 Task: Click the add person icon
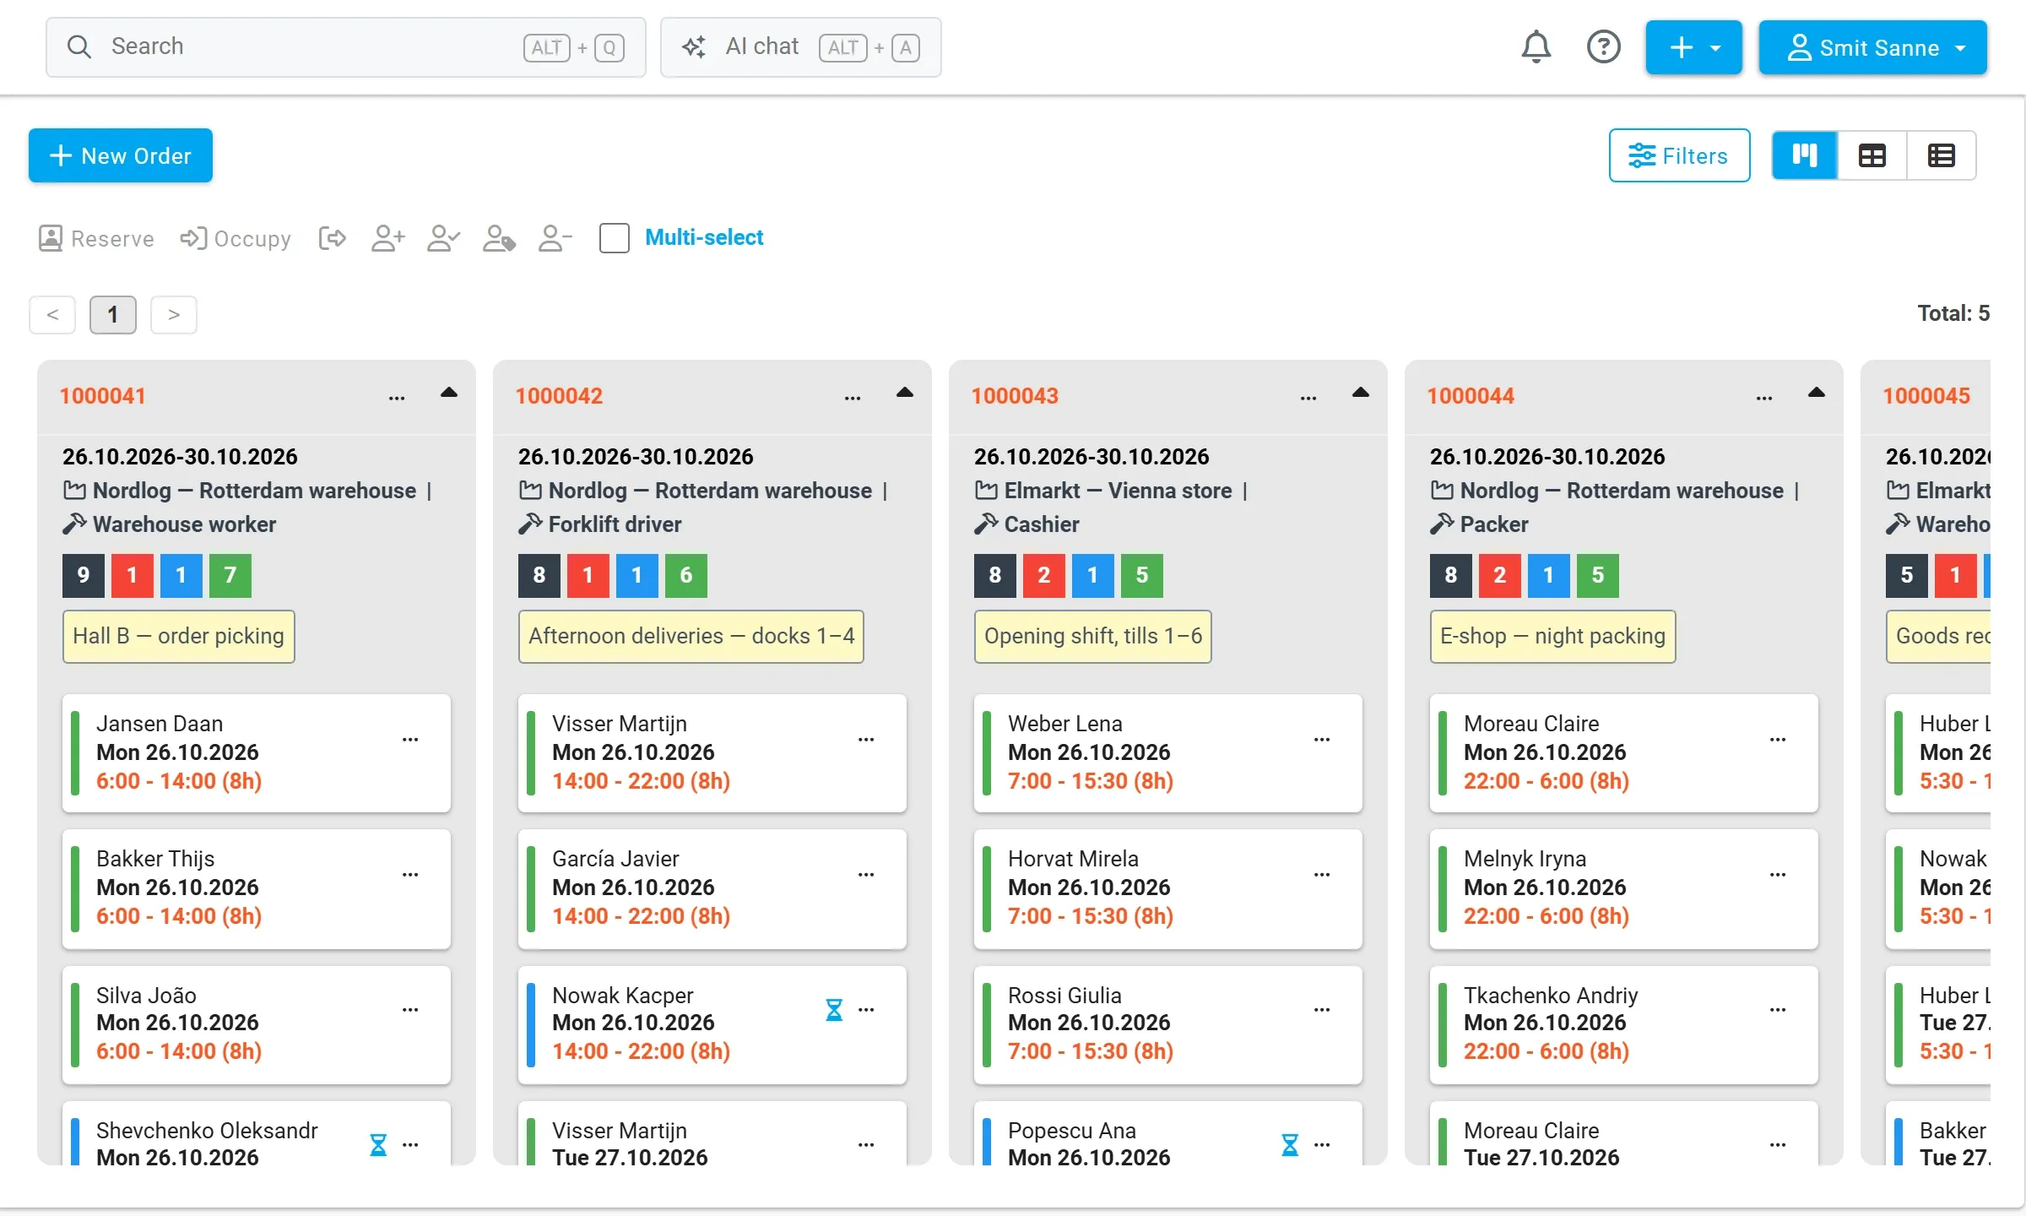click(387, 239)
